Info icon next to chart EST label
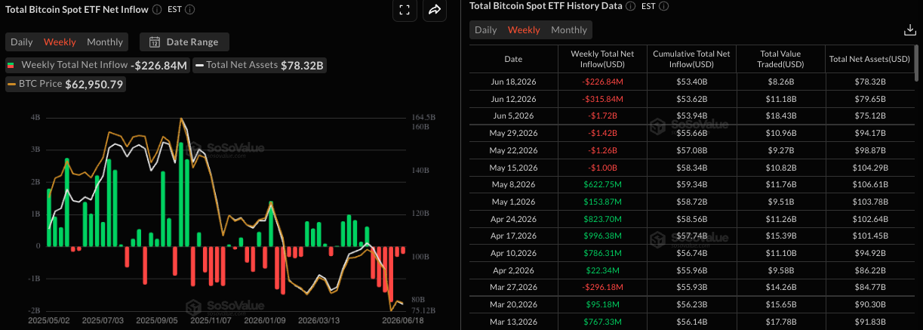 [x=189, y=10]
